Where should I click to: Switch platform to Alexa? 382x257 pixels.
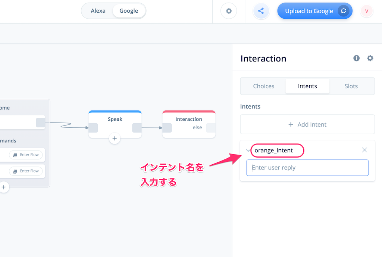point(98,11)
